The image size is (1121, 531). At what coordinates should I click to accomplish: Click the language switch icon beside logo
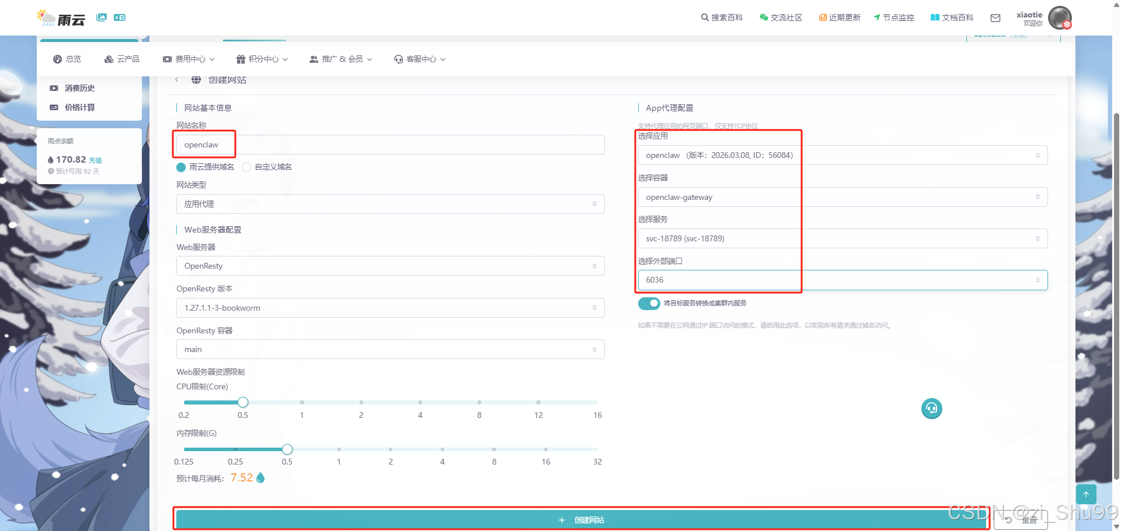[x=120, y=17]
